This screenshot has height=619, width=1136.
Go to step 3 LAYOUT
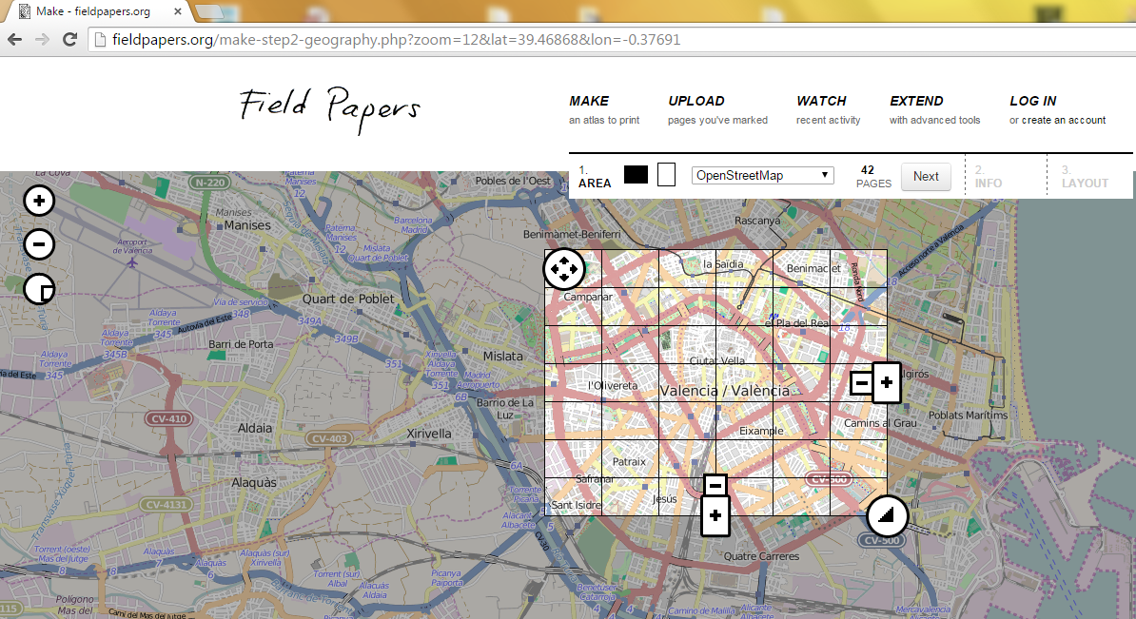click(1085, 177)
